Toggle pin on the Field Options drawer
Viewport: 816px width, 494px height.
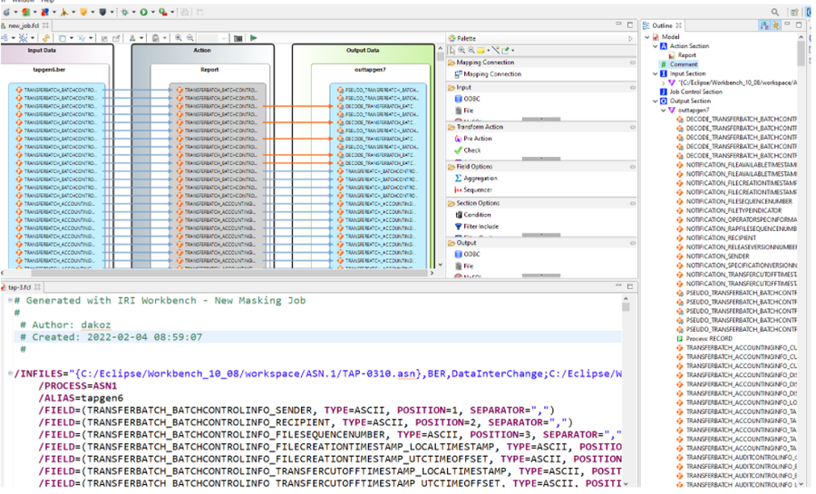coord(632,167)
